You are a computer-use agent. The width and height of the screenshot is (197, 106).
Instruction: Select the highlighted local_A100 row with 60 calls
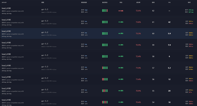point(98,34)
